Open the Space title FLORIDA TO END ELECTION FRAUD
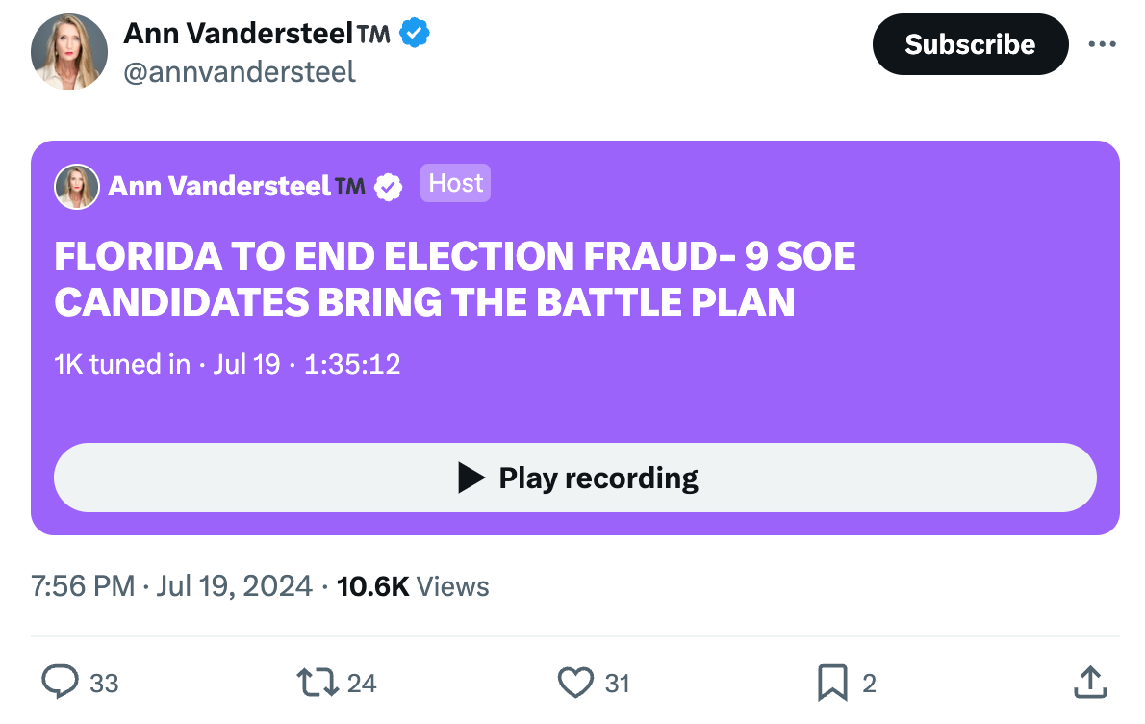 [x=454, y=279]
